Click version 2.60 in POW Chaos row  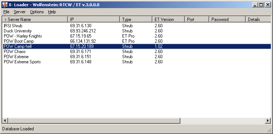tap(158, 52)
